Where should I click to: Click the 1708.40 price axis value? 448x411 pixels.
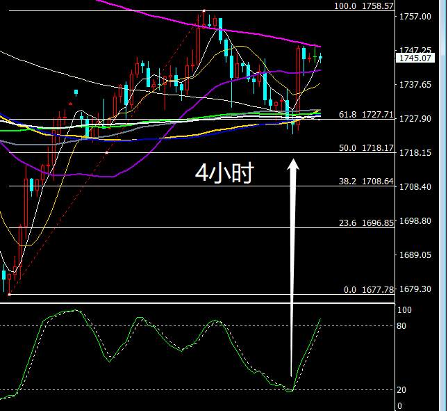click(415, 187)
